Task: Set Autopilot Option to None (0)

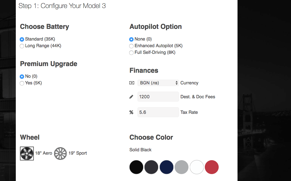Action: pyautogui.click(x=131, y=39)
